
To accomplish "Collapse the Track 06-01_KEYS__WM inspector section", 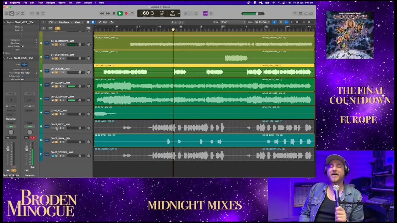I will pos(4,58).
